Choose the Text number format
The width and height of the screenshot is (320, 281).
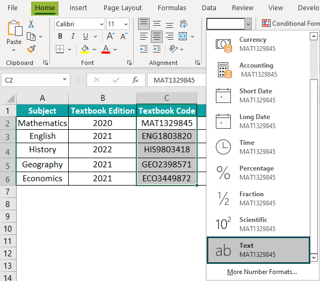click(258, 250)
